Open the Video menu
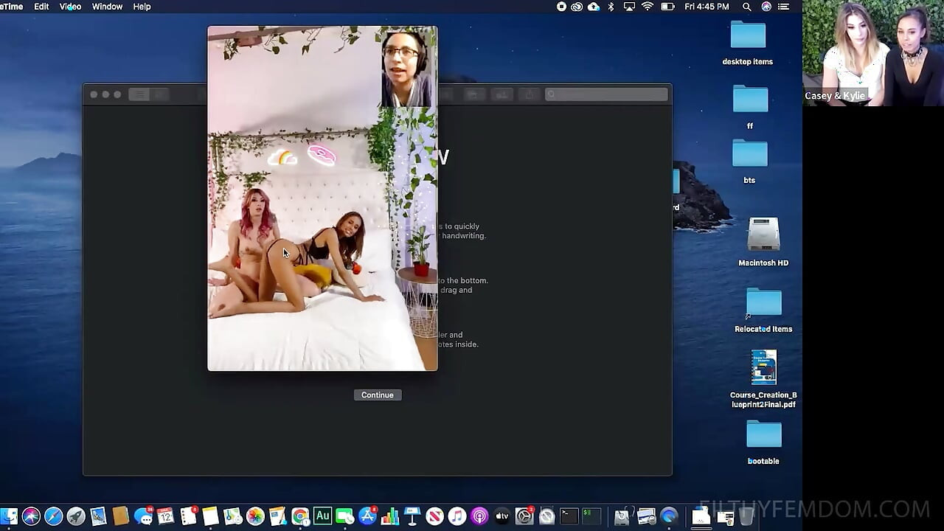 tap(70, 7)
